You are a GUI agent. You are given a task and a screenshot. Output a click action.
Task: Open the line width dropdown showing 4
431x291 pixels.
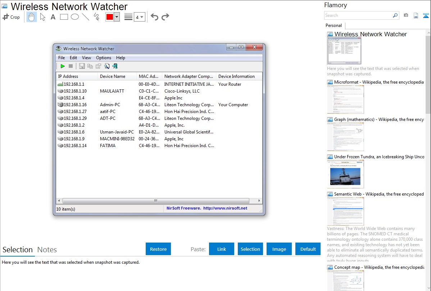(140, 17)
